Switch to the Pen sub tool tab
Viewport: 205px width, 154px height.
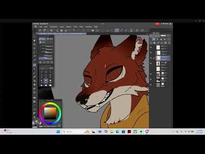pos(42,39)
